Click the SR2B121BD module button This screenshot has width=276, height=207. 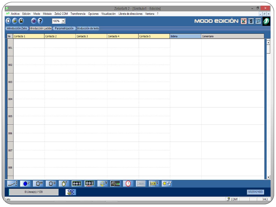[255, 192]
